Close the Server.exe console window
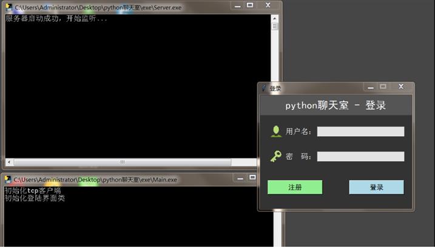435x248 pixels. pos(268,5)
